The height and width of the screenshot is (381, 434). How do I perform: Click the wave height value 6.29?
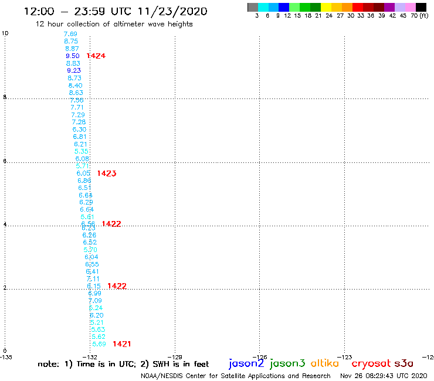tap(86, 202)
